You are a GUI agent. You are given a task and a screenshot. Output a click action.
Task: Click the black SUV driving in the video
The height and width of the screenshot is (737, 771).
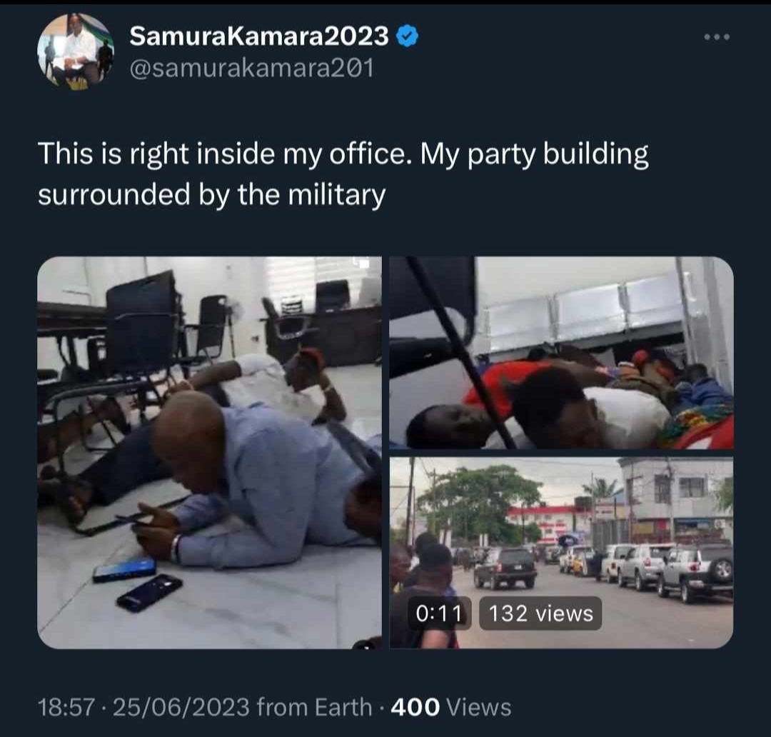pos(505,566)
